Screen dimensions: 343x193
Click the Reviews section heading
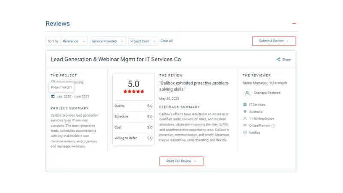click(x=58, y=24)
